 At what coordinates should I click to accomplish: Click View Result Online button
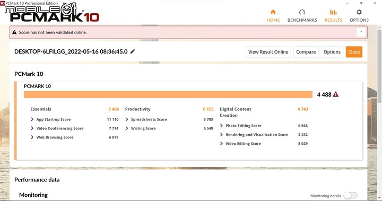click(268, 52)
